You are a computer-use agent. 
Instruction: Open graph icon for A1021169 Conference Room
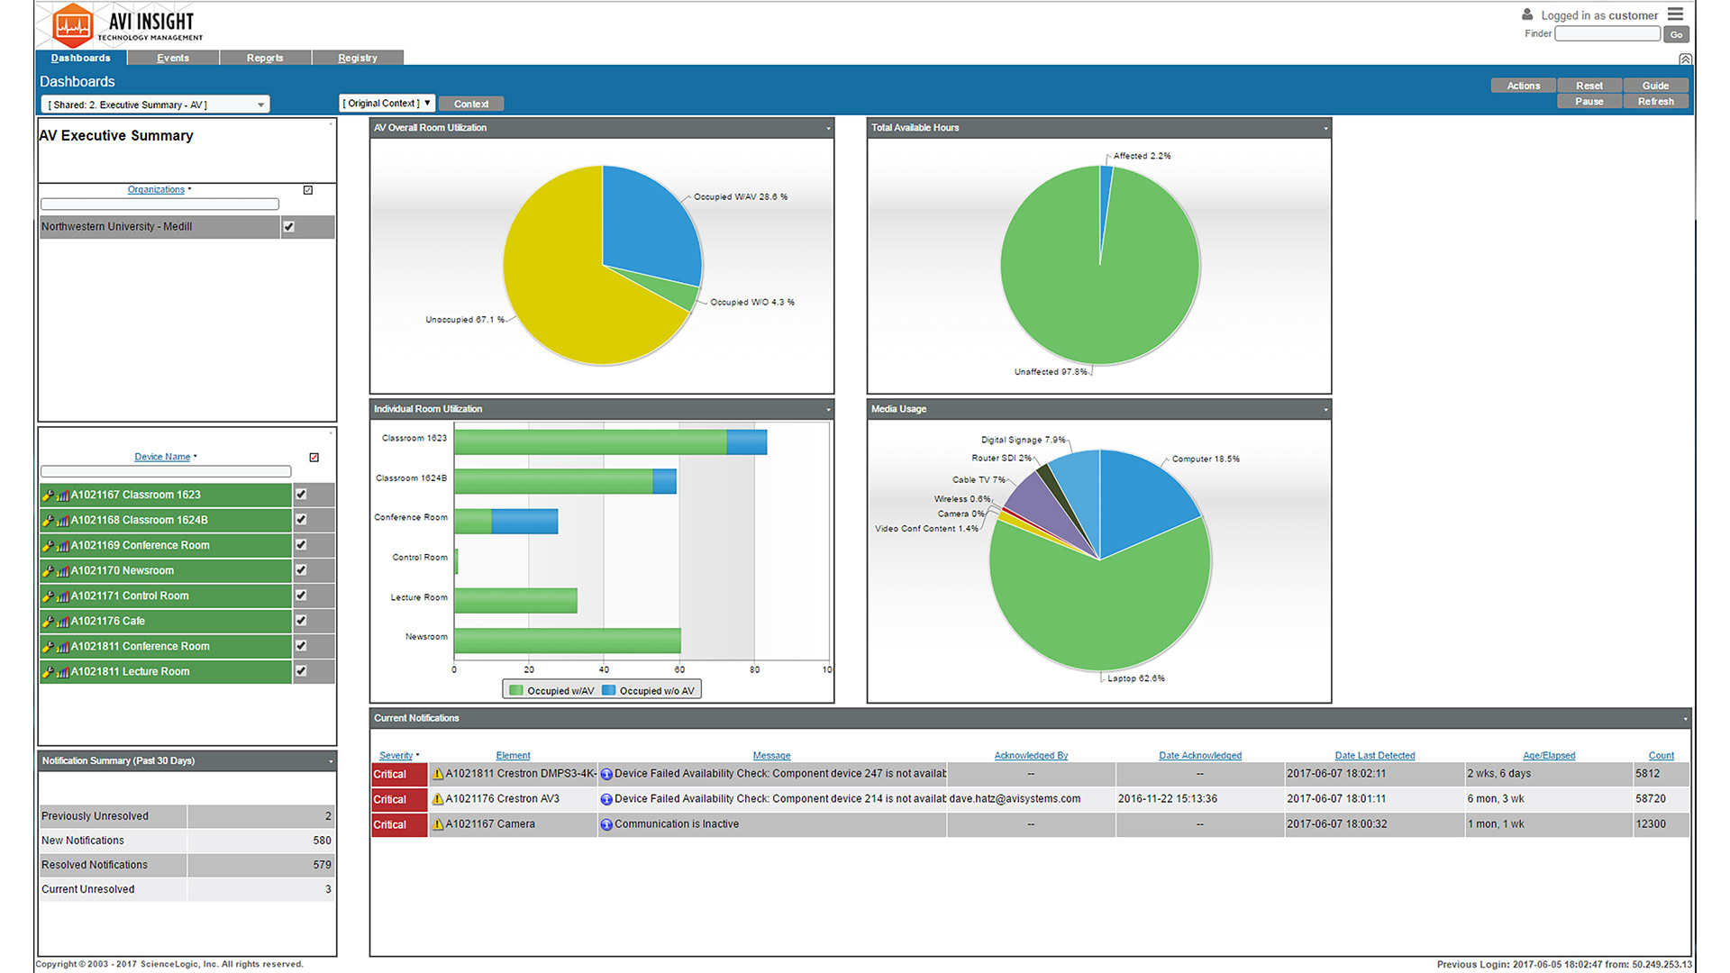pos(62,545)
